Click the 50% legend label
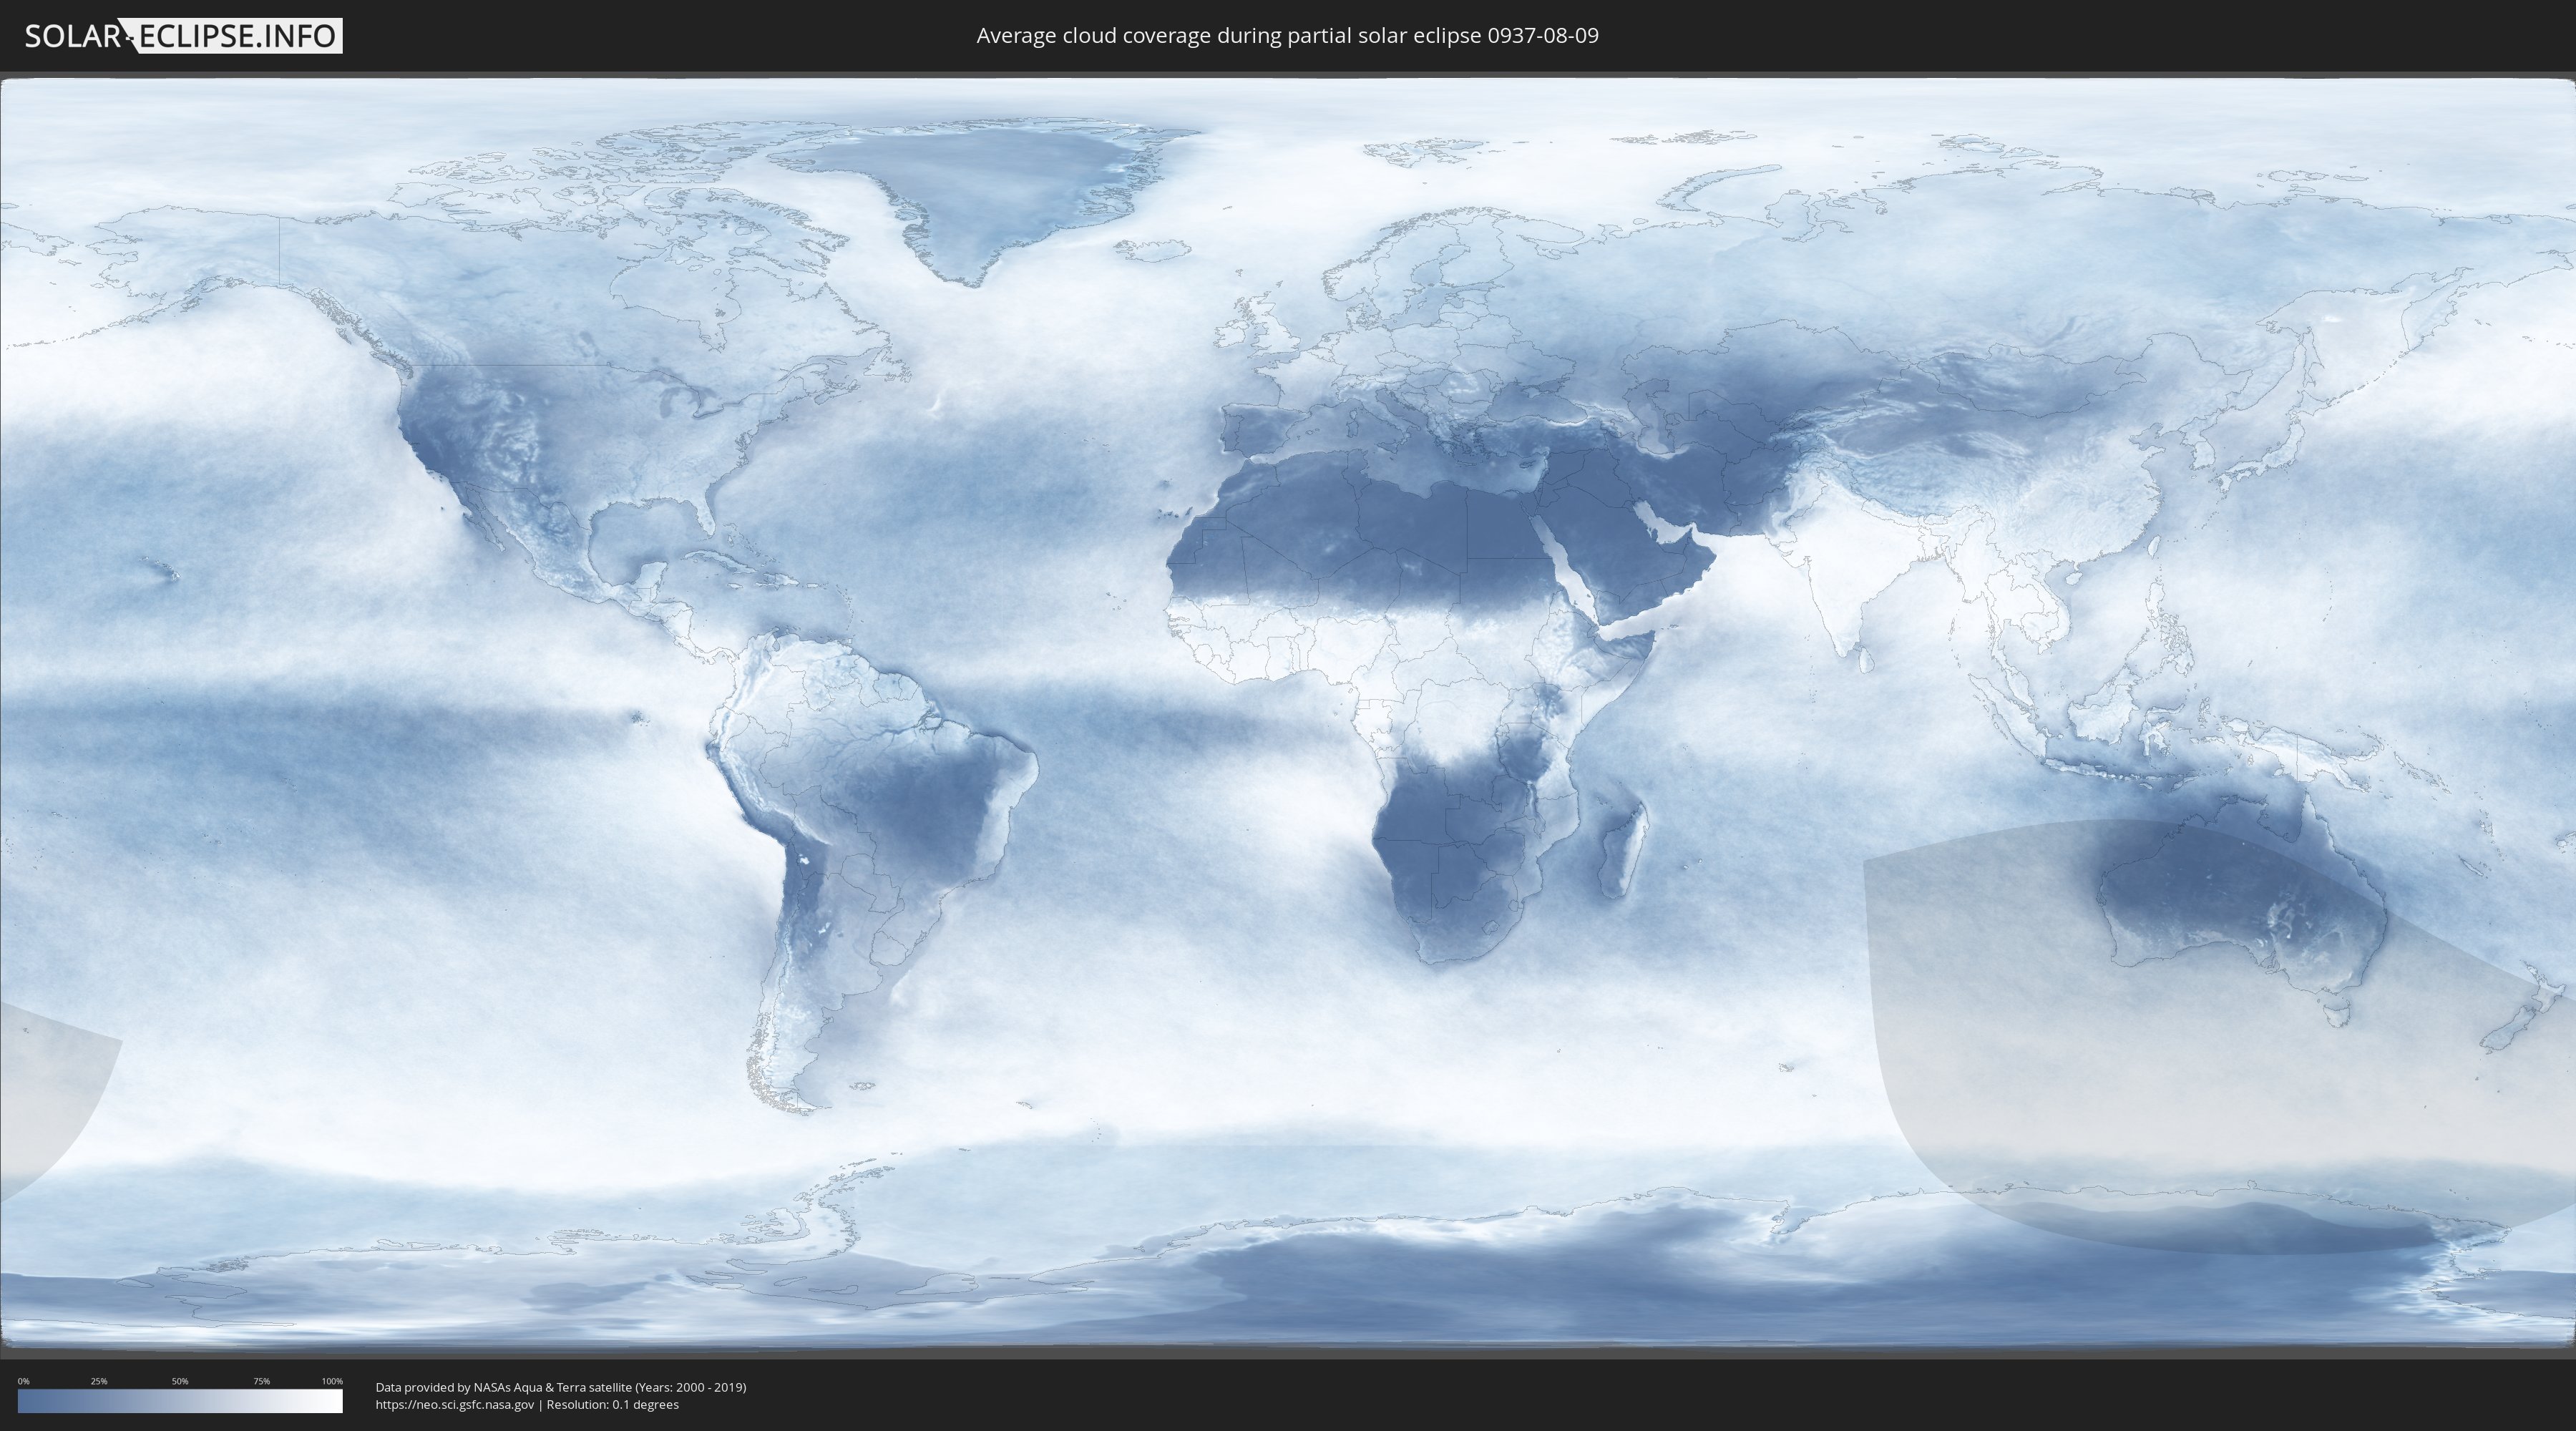Screen dimensions: 2576x1431 click(x=180, y=1381)
